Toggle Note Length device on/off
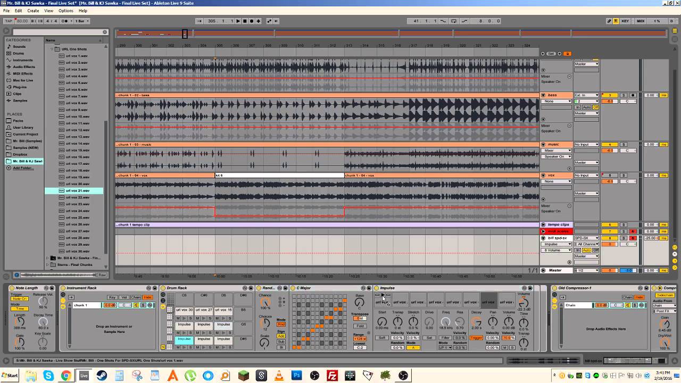 click(12, 288)
